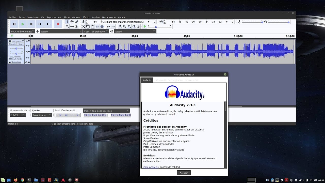Adjust the track gain slider
325x183 pixels.
16,48
